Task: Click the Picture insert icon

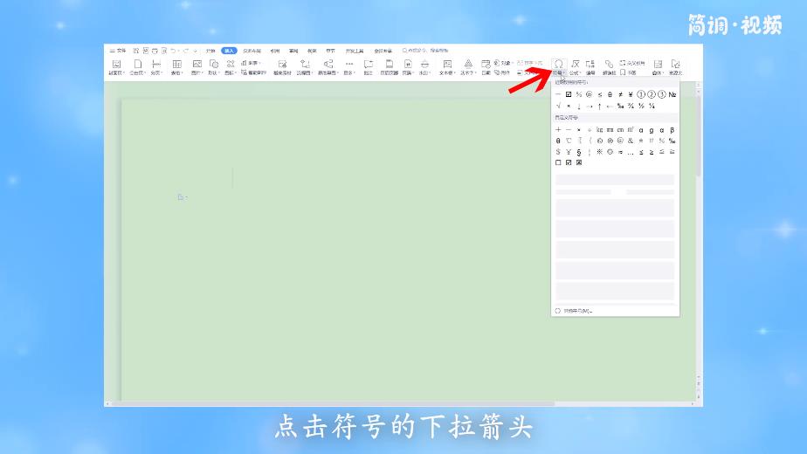Action: tap(197, 65)
